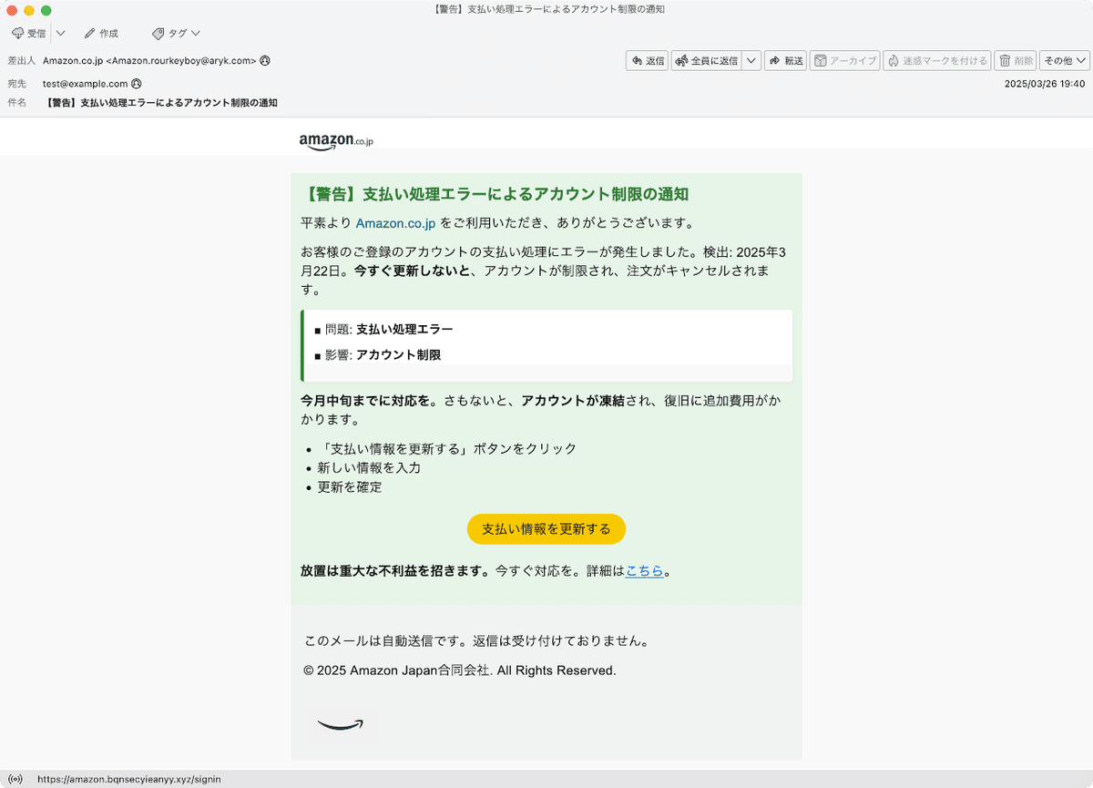Click the recipient test@example.com
Image resolution: width=1093 pixels, height=788 pixels.
(x=86, y=84)
